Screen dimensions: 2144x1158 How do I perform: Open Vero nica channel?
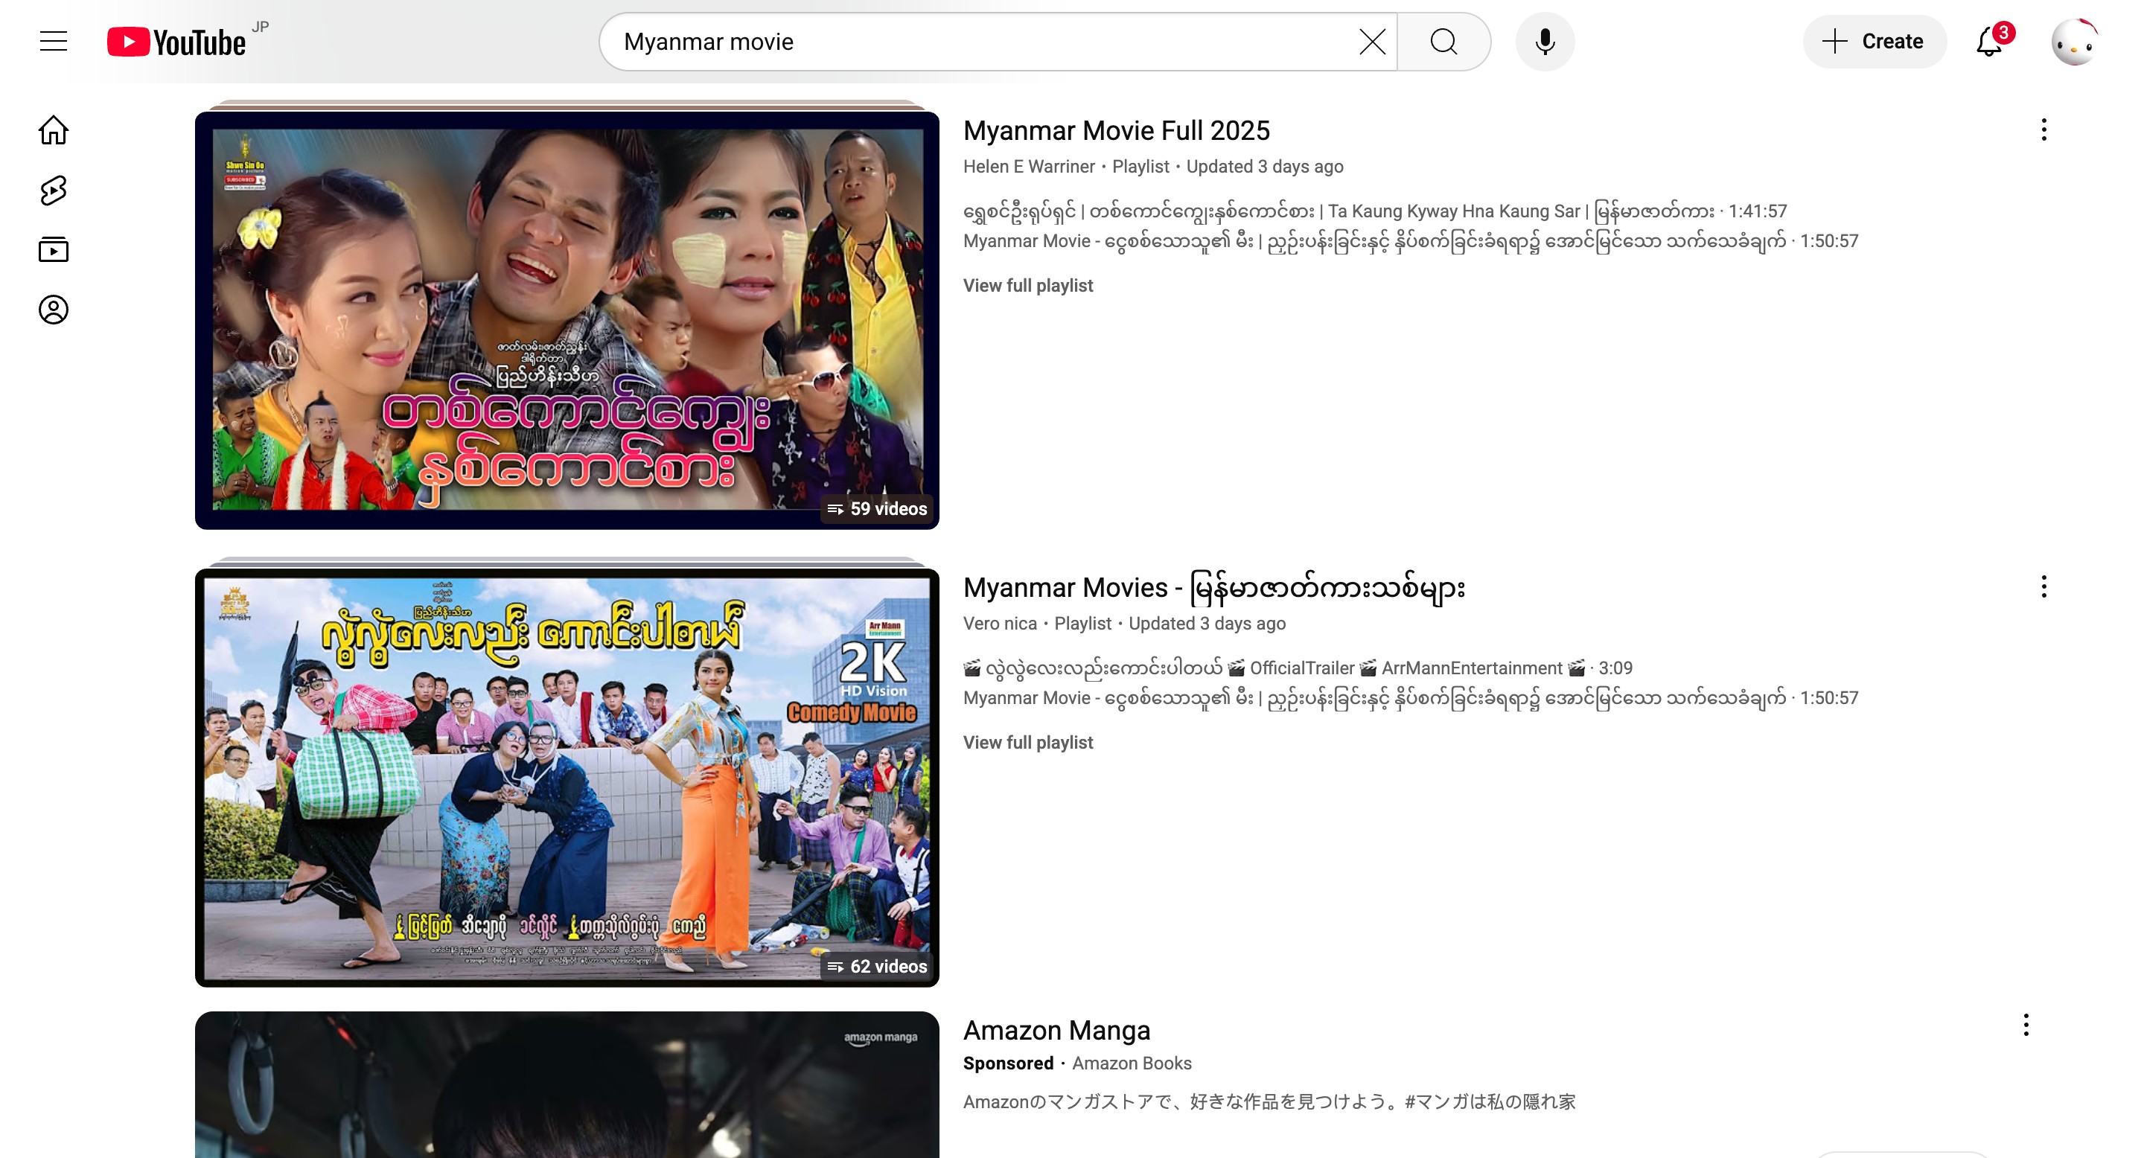[1000, 623]
